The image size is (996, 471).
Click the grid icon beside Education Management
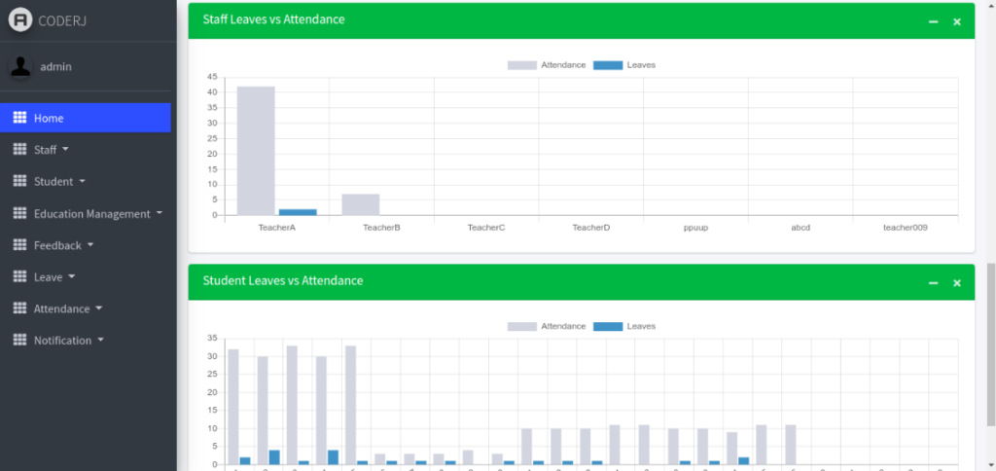(19, 213)
